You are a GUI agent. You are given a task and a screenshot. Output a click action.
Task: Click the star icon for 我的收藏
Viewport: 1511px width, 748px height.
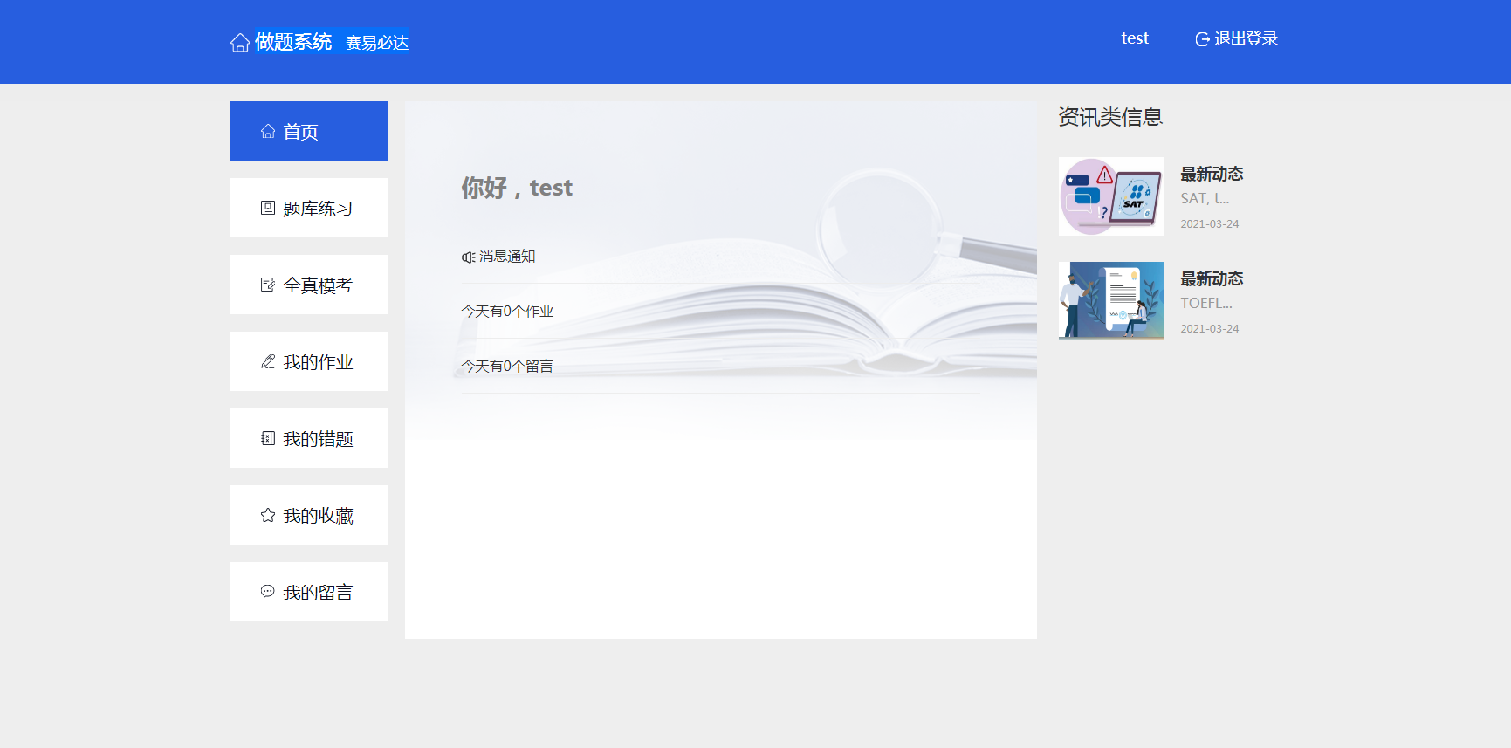(x=268, y=515)
